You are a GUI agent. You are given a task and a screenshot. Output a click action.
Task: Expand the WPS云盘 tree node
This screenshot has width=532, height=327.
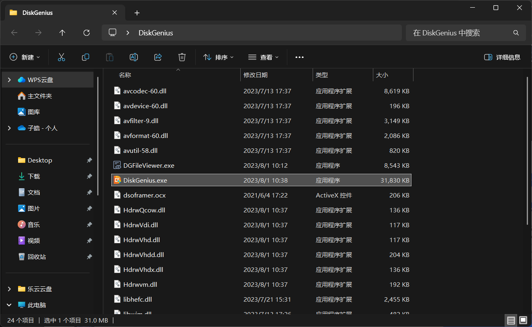(x=9, y=80)
